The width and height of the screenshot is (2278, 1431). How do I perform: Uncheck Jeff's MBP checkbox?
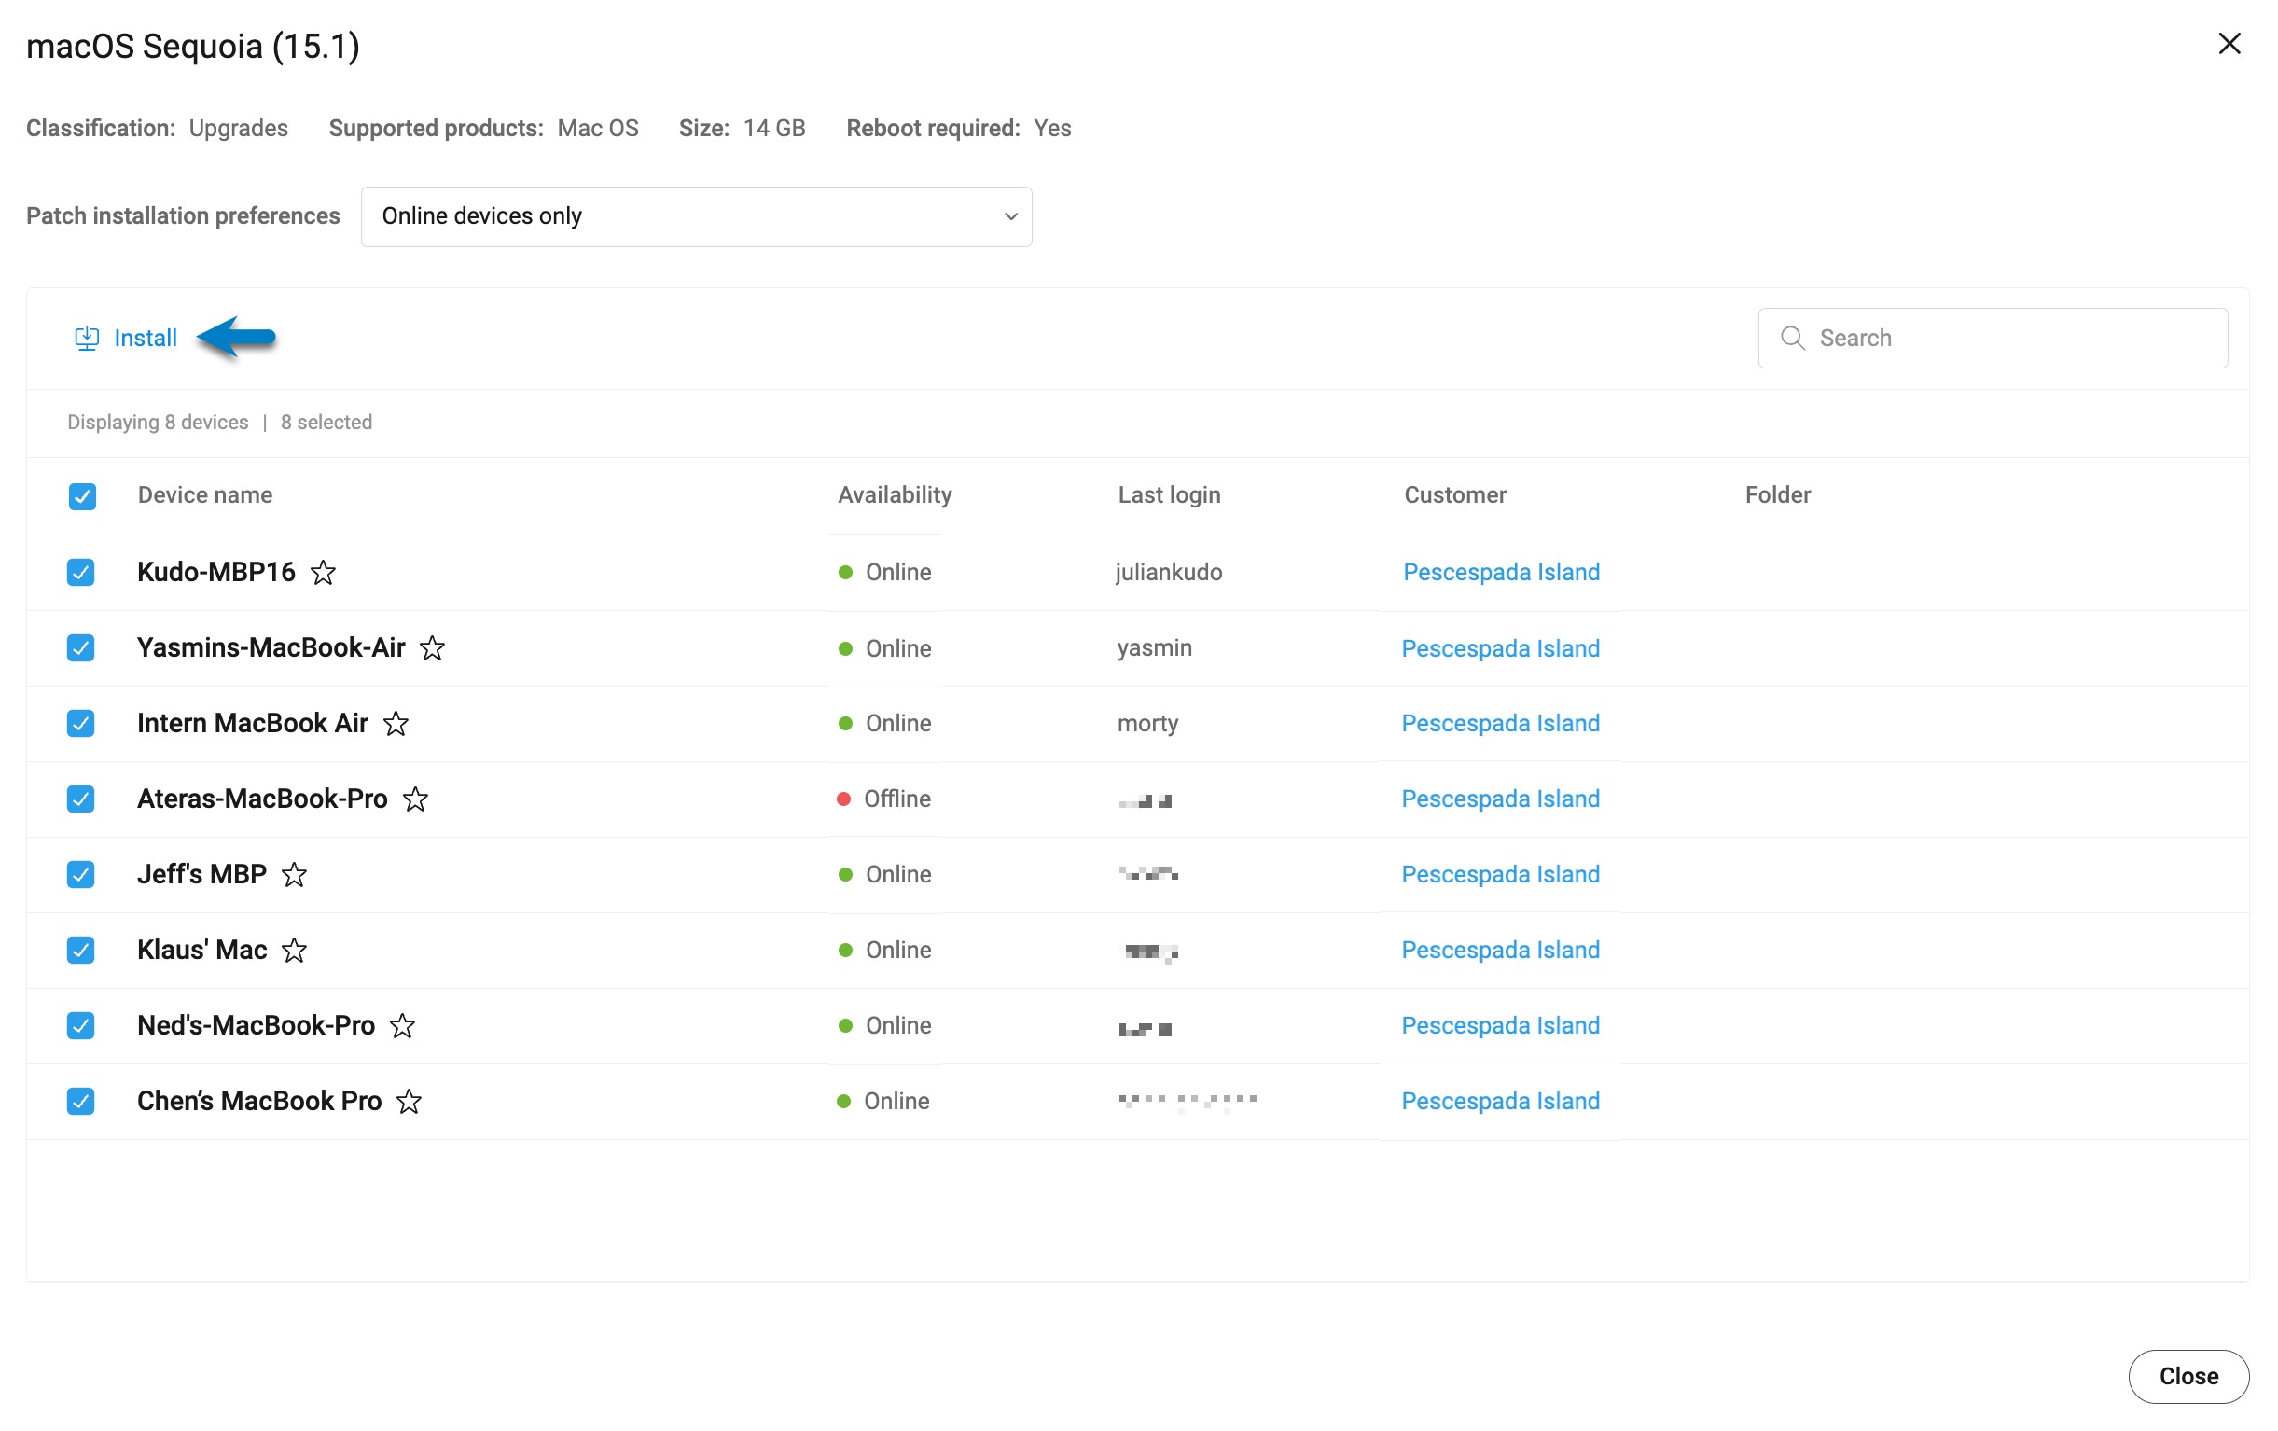coord(80,875)
